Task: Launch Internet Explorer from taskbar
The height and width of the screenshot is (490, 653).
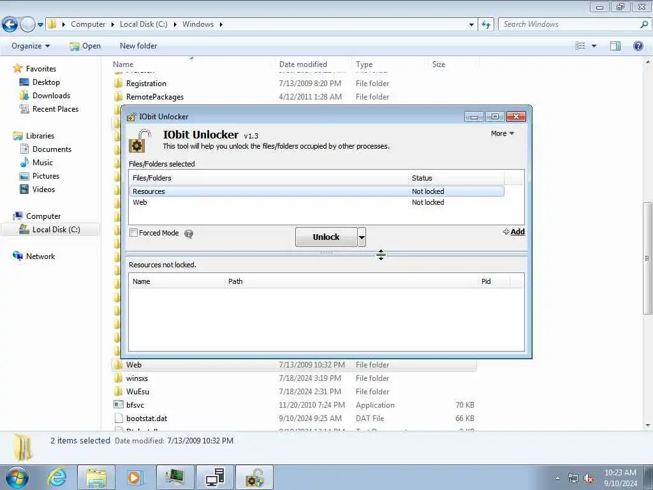Action: [x=57, y=477]
